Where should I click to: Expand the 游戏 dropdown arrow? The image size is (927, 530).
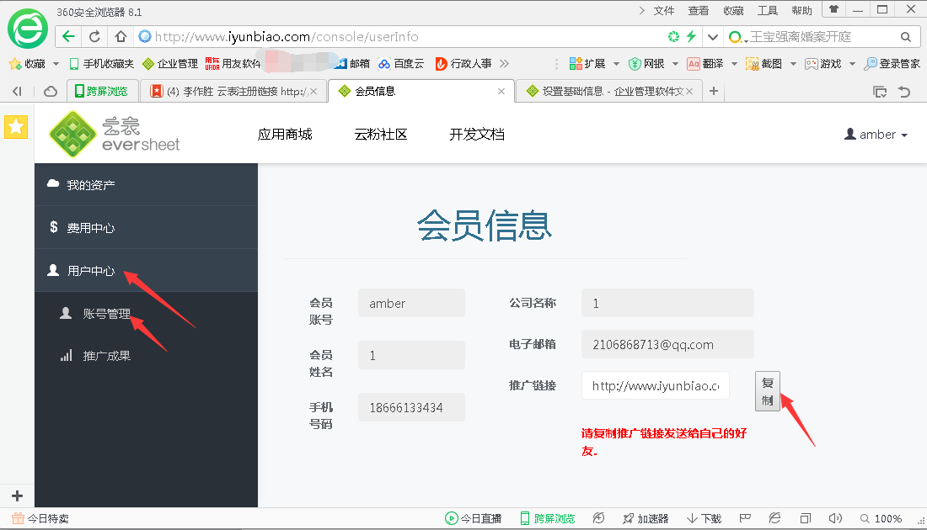(x=852, y=64)
